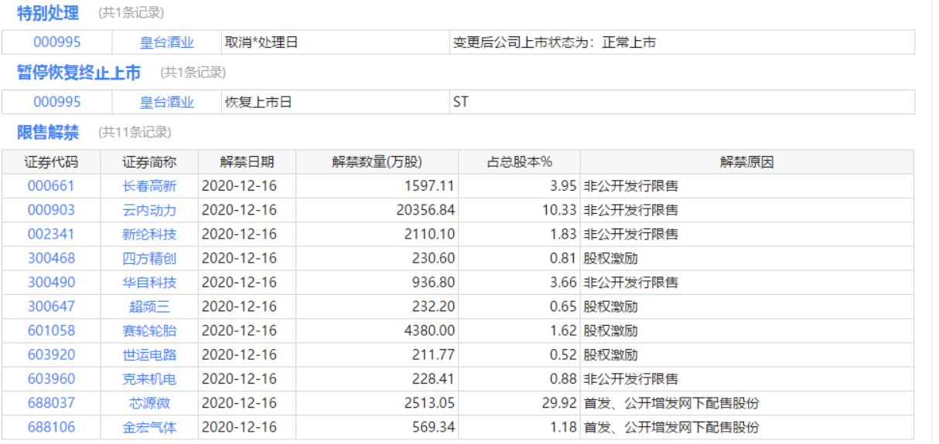939x444 pixels.
Task: Open the 金宏气体 stock link
Action: coord(149,427)
